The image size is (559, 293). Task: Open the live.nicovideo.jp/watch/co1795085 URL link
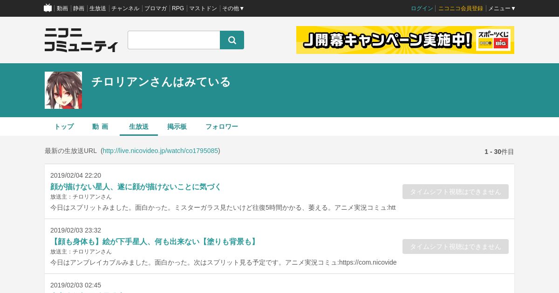pos(160,151)
